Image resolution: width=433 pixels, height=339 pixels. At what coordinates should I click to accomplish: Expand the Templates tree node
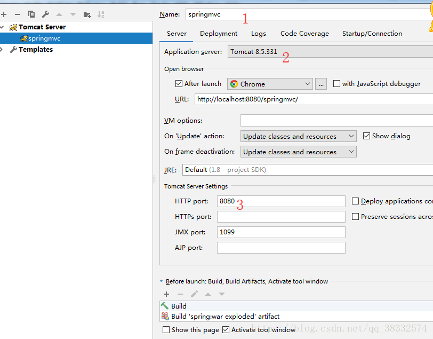(2, 50)
